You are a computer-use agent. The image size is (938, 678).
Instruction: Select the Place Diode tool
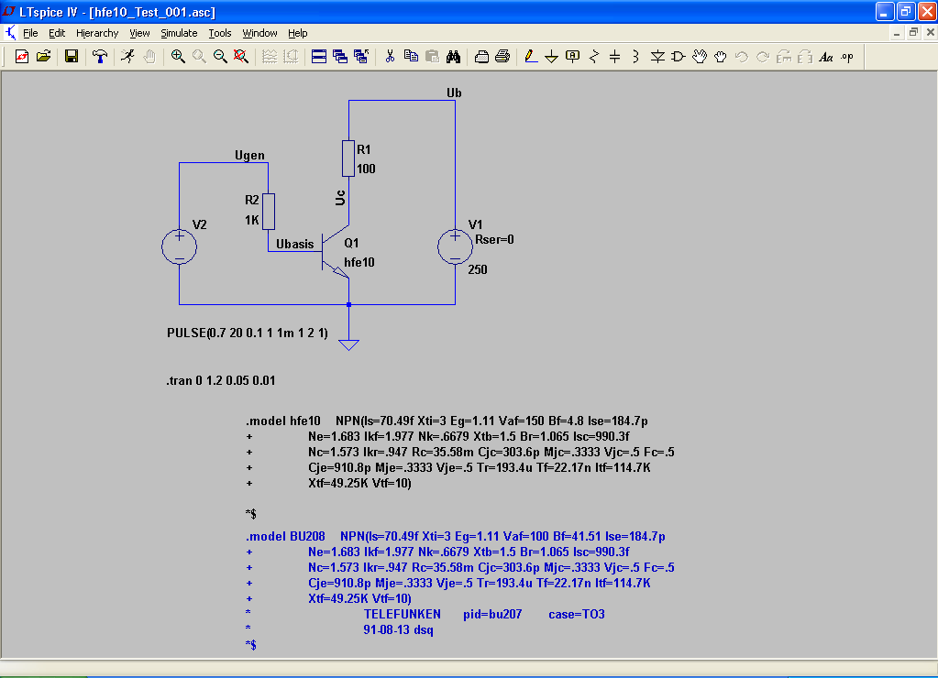pyautogui.click(x=657, y=57)
